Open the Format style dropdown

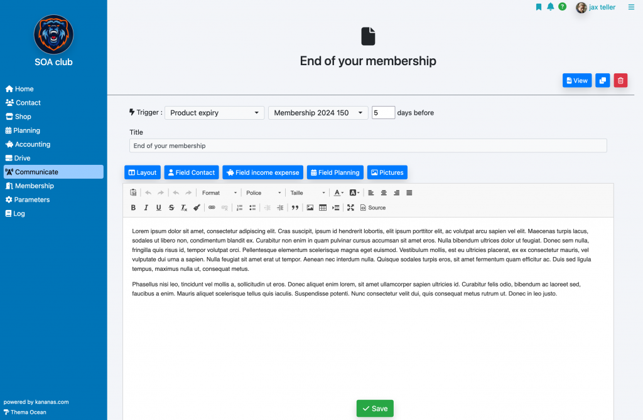coord(219,193)
